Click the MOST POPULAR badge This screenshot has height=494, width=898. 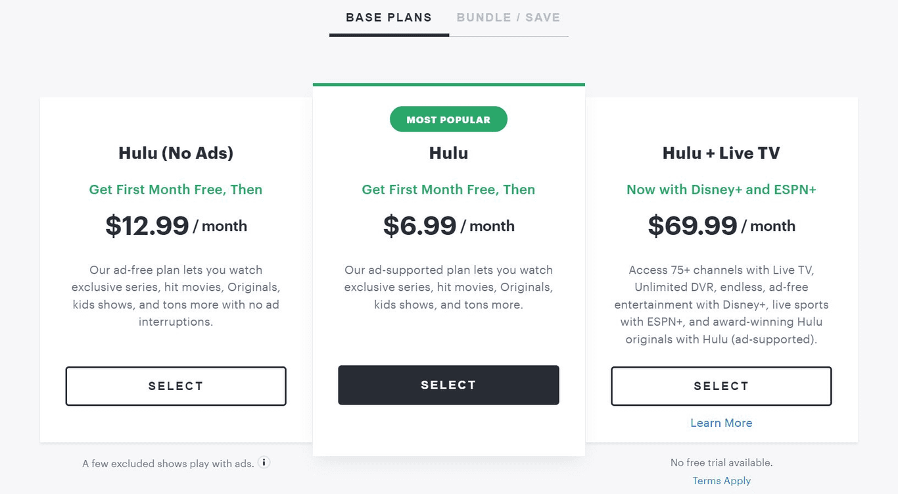[x=448, y=119]
